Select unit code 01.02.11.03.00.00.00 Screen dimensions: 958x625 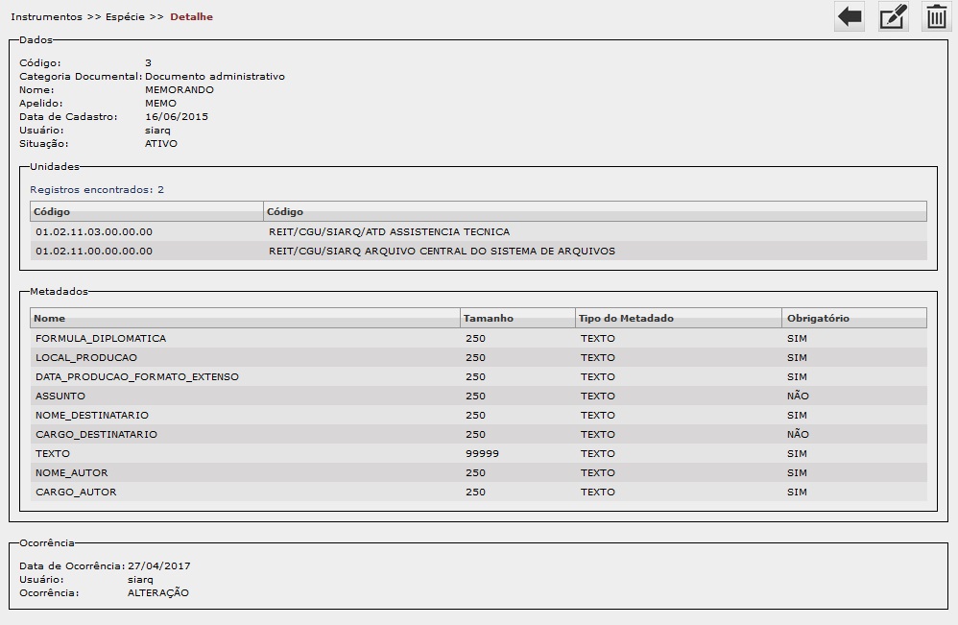coord(94,232)
